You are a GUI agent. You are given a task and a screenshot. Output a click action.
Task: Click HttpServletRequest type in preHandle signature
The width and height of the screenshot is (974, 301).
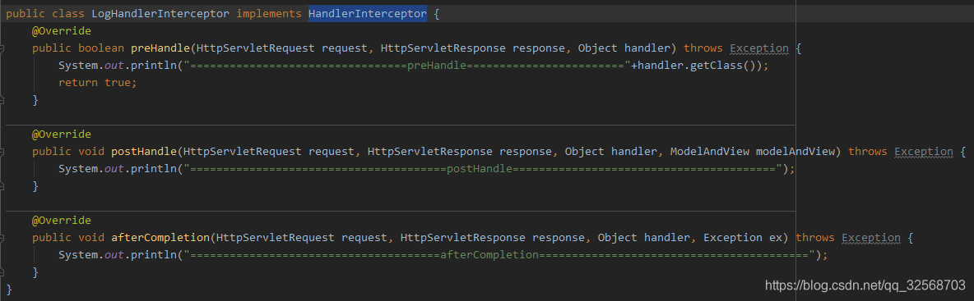coord(256,48)
